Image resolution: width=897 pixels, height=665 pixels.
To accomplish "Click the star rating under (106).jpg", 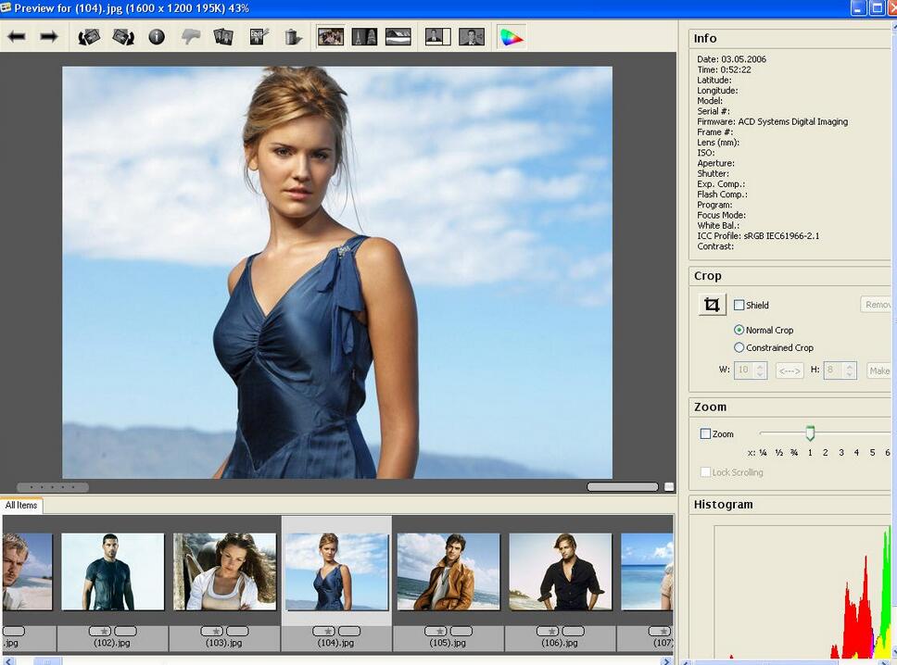I will [548, 631].
